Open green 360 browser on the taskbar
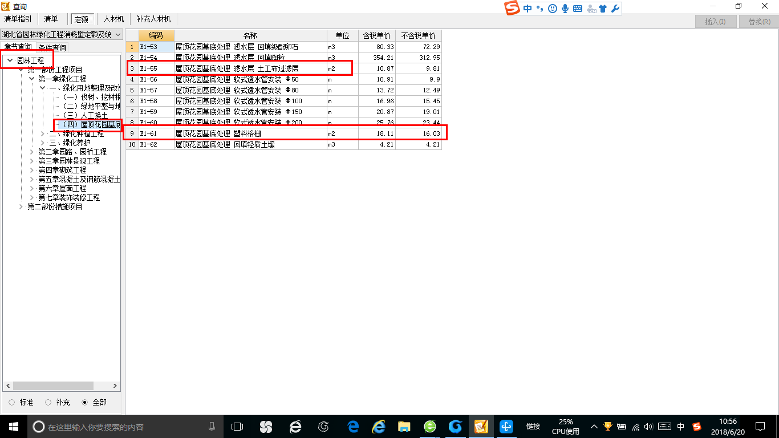The height and width of the screenshot is (438, 779). pos(429,427)
